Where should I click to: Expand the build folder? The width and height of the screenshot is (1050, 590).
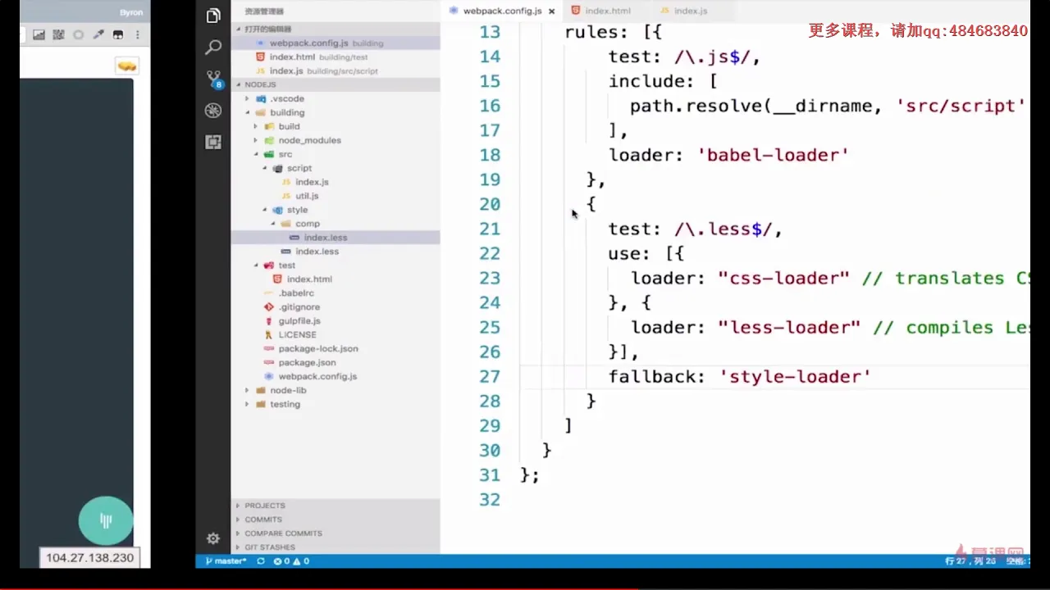[336, 126]
